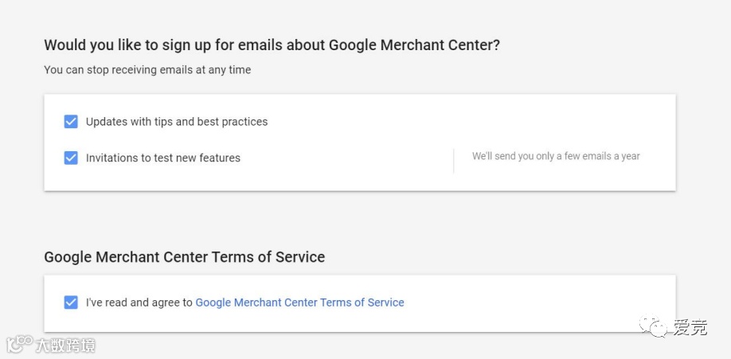Click the 大数跨境 watermark text

[65, 345]
